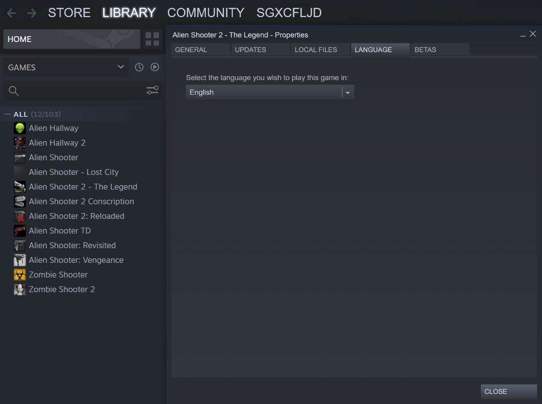The image size is (542, 404).
Task: Switch to the UPDATES tab
Action: (260, 50)
